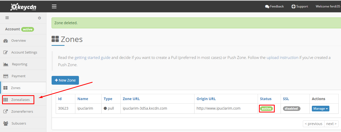Click the Subusers people icon
The image size is (341, 132).
6,124
